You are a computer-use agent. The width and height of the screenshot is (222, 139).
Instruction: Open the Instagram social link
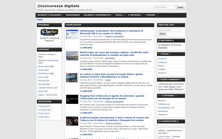point(162,62)
